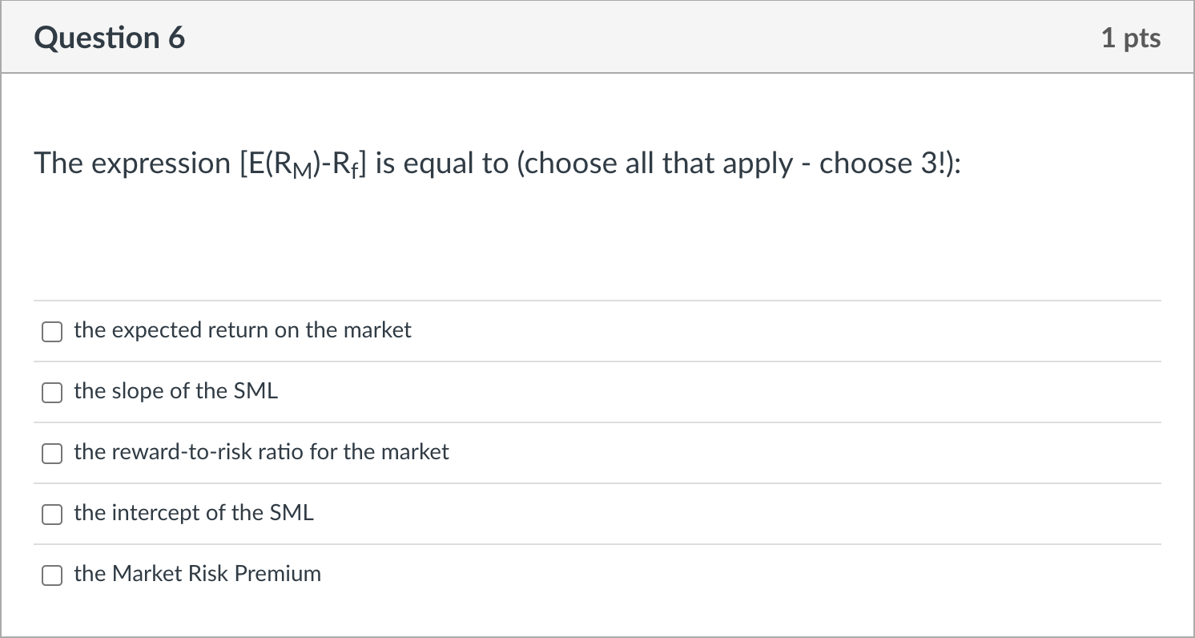Click the 1 pts label

coord(1131,37)
